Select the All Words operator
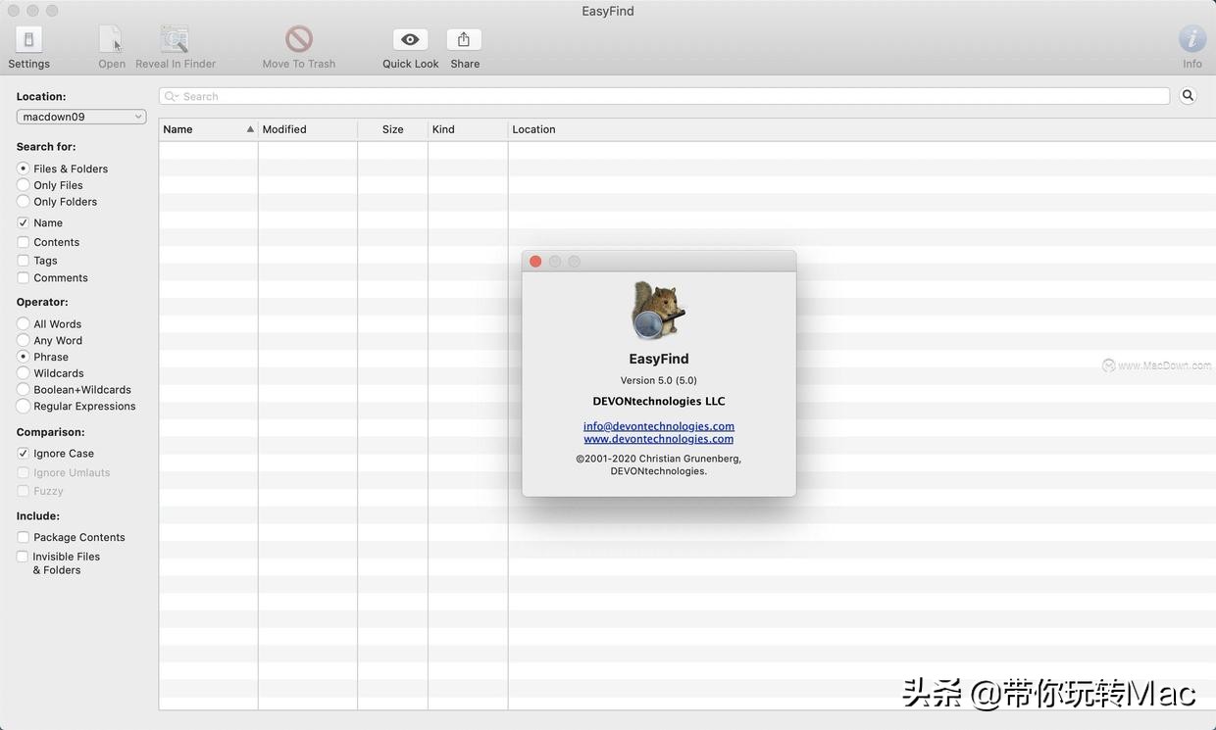 (24, 323)
